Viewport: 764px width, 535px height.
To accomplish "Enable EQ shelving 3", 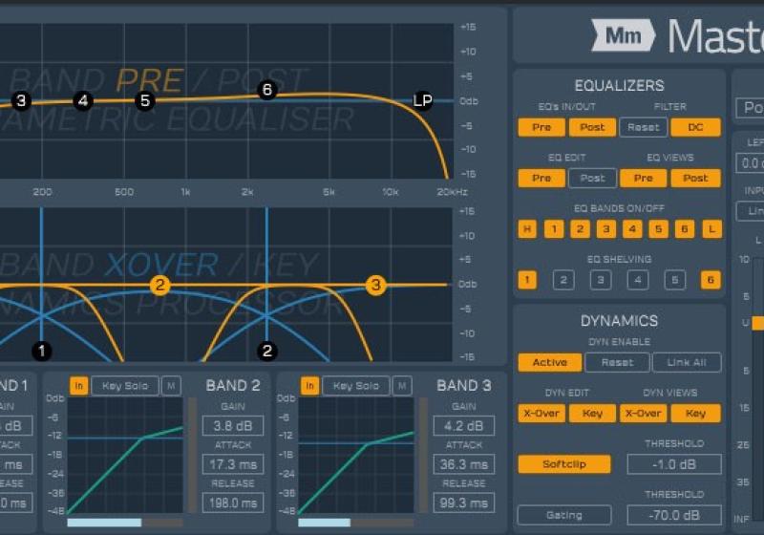I will click(x=601, y=280).
